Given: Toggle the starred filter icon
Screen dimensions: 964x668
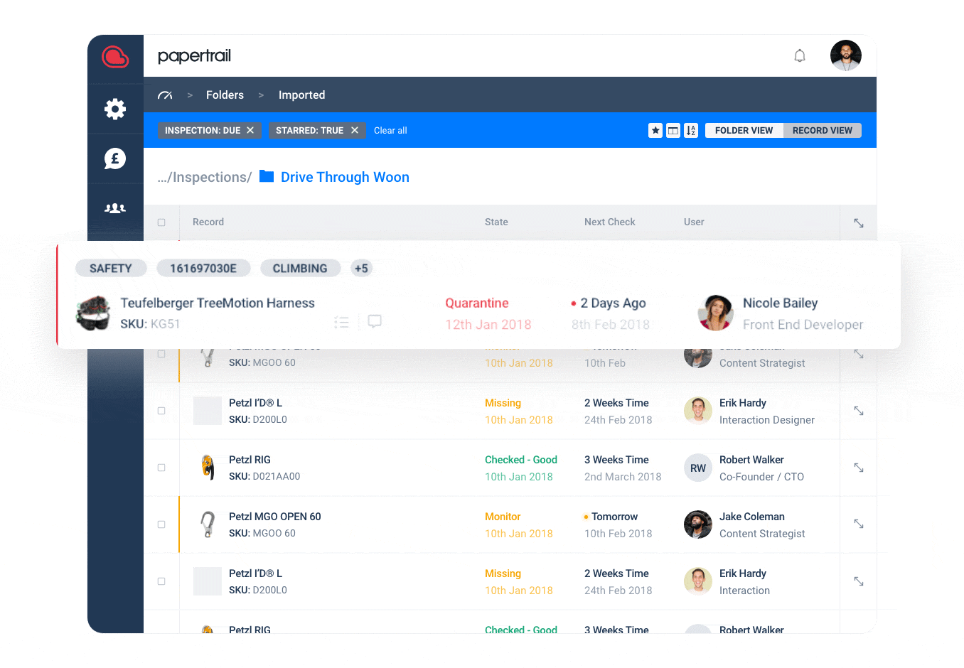Looking at the screenshot, I should click(655, 130).
